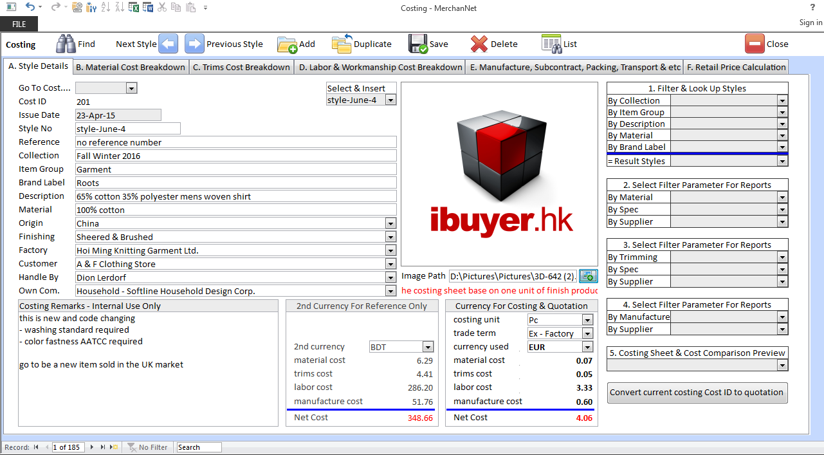Expand the Result Styles dropdown
This screenshot has width=824, height=455.
[x=782, y=162]
